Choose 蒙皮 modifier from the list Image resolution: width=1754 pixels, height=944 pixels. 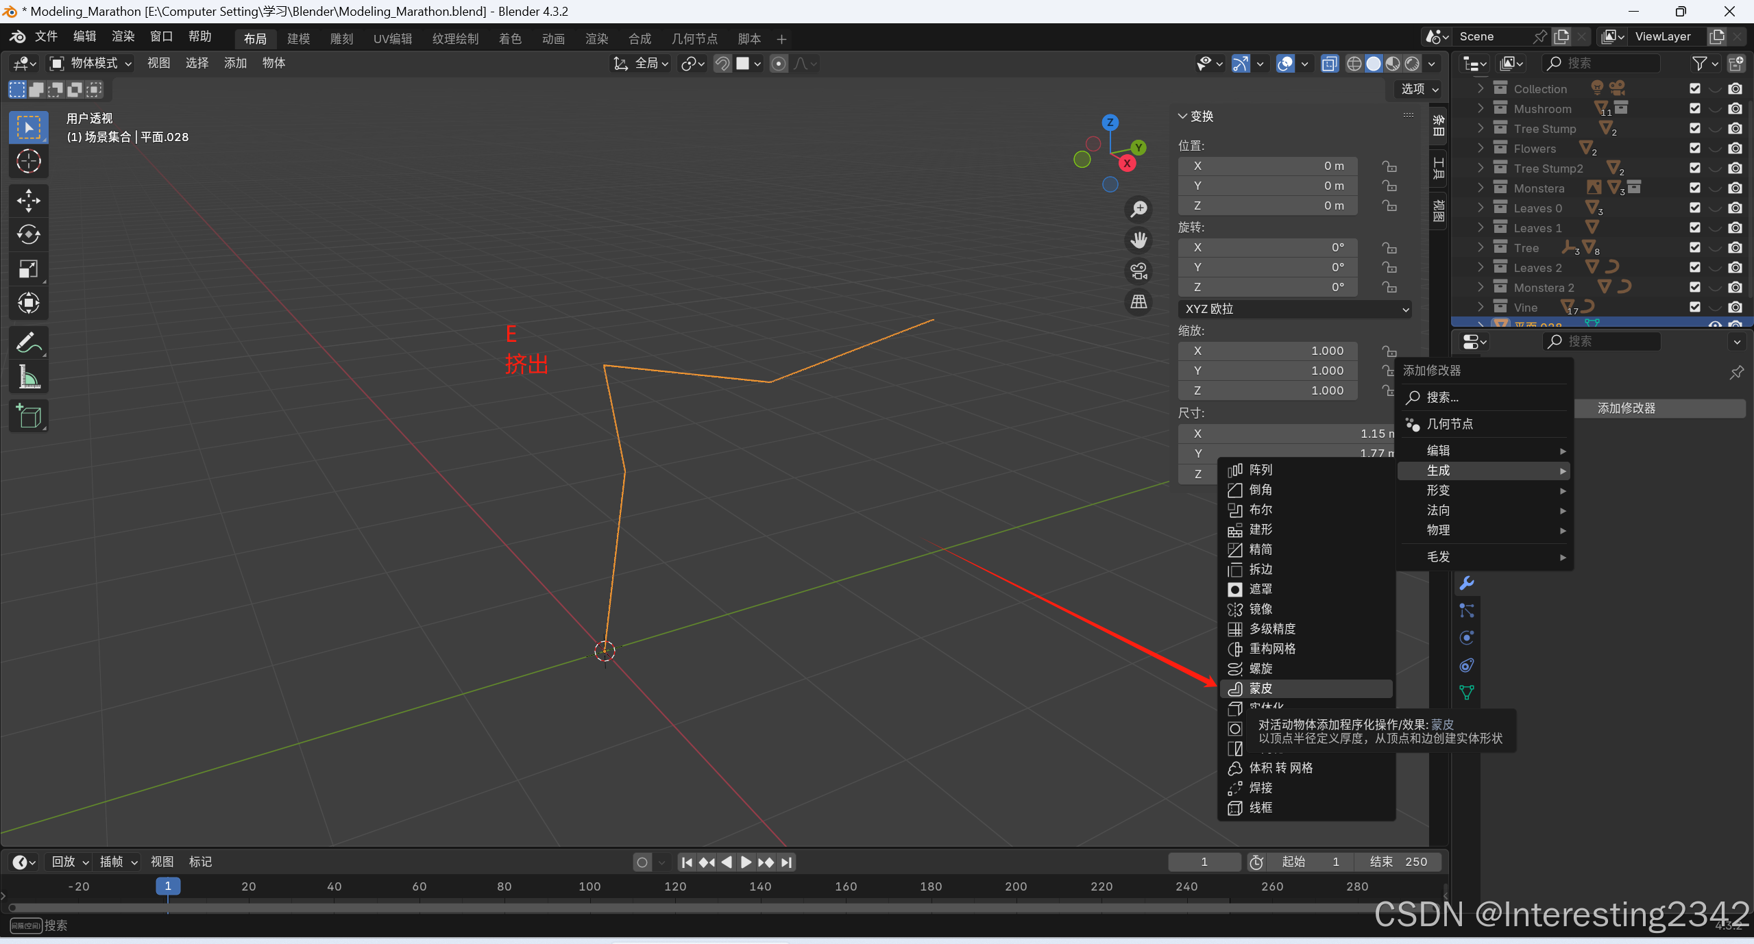point(1261,688)
